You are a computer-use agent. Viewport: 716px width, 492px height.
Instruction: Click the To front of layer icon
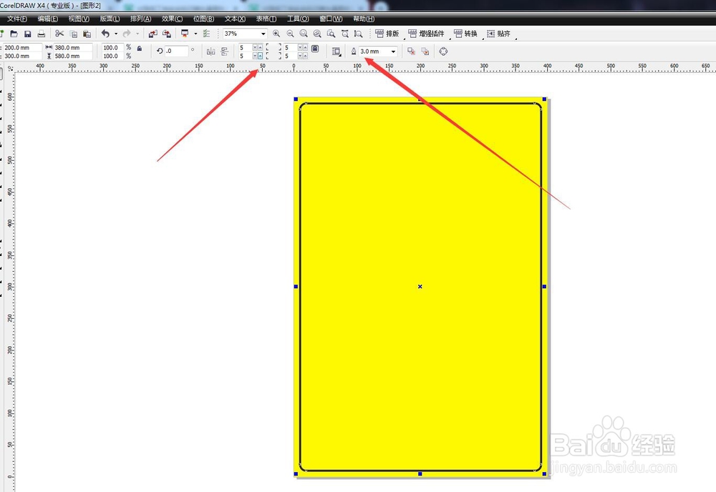pos(411,51)
